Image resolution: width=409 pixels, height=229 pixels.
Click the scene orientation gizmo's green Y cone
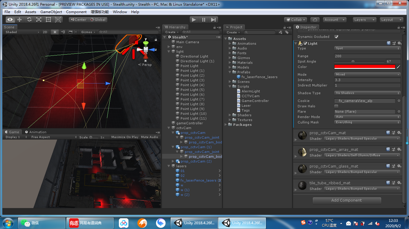[x=146, y=44]
